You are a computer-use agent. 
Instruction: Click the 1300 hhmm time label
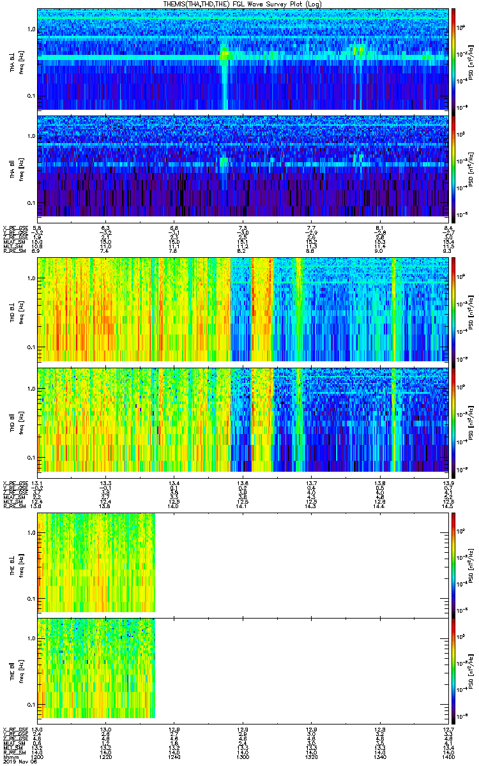243,756
